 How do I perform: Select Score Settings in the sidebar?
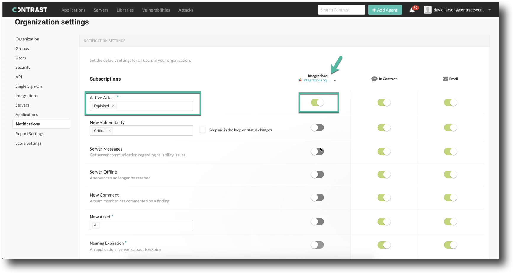[x=28, y=143]
